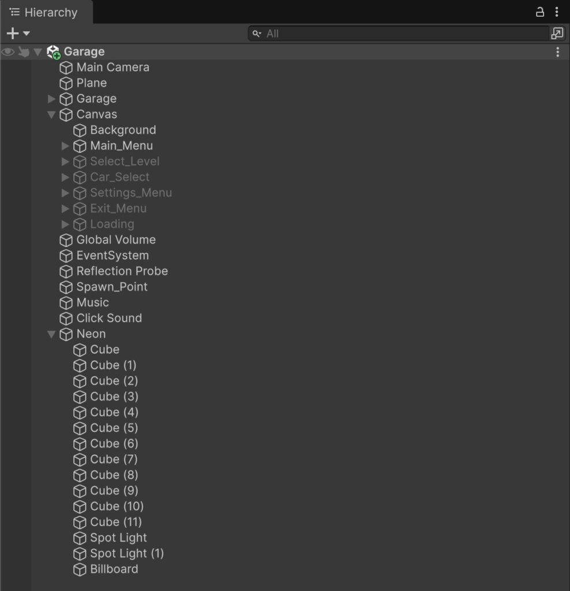Click the Garage scene Unity icon
Viewport: 570px width, 591px height.
click(x=54, y=52)
